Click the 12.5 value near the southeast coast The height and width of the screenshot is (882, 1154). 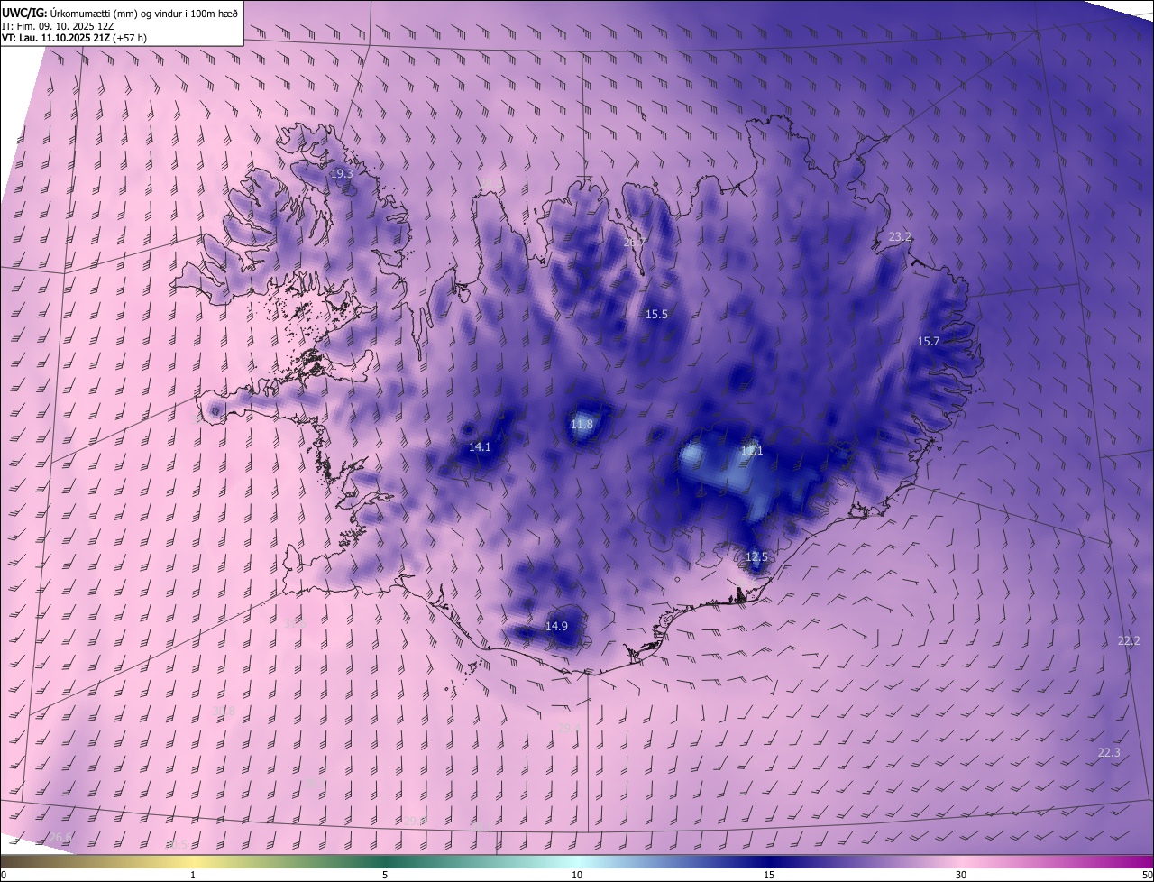756,557
